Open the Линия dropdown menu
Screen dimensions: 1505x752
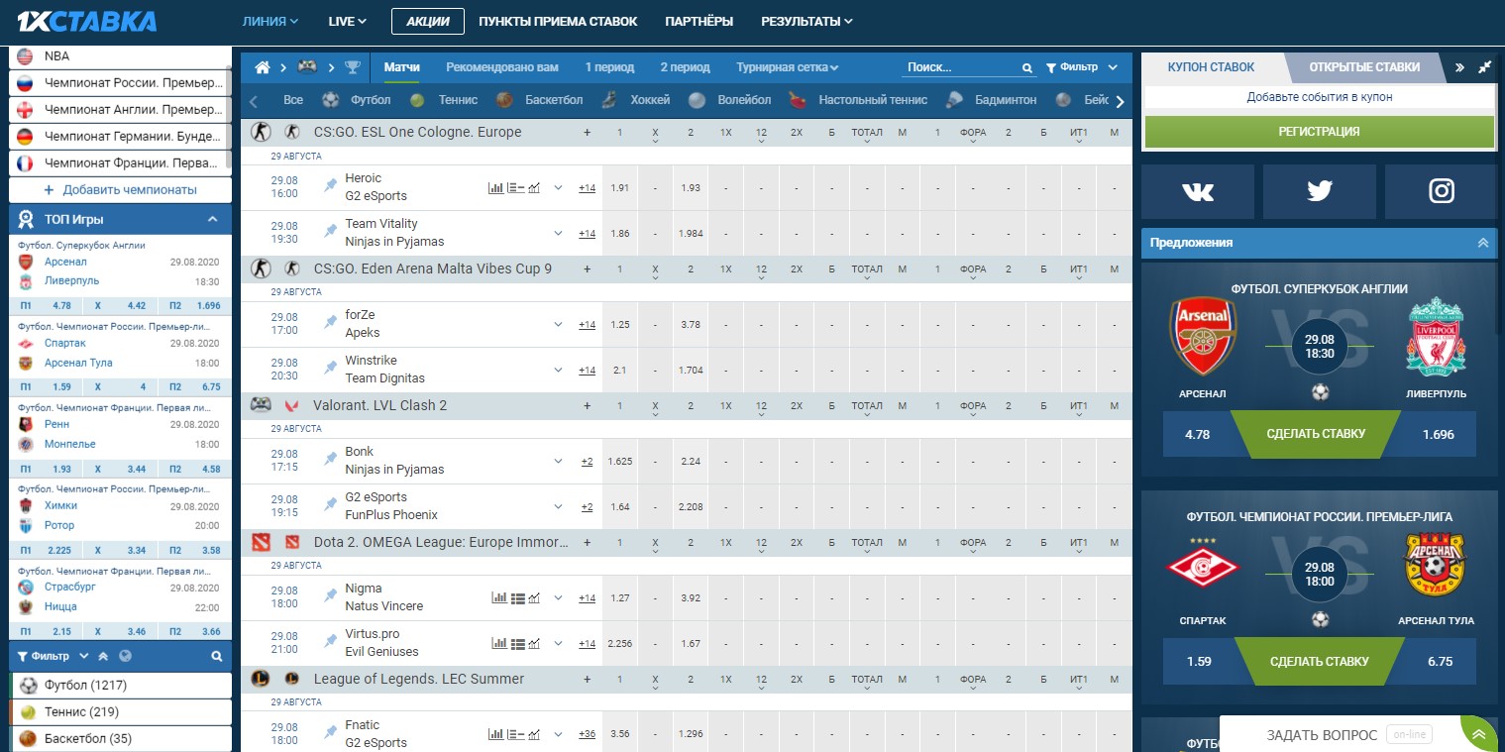(270, 21)
